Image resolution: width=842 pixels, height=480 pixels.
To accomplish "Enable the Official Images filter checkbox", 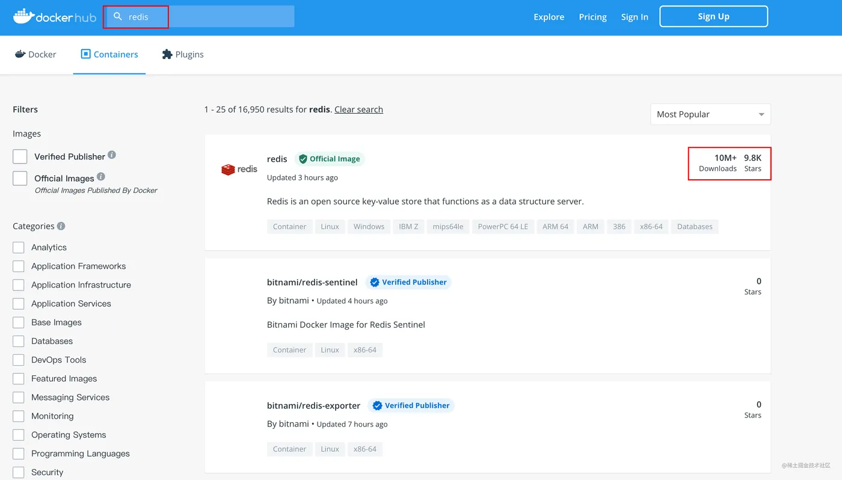I will (x=20, y=178).
